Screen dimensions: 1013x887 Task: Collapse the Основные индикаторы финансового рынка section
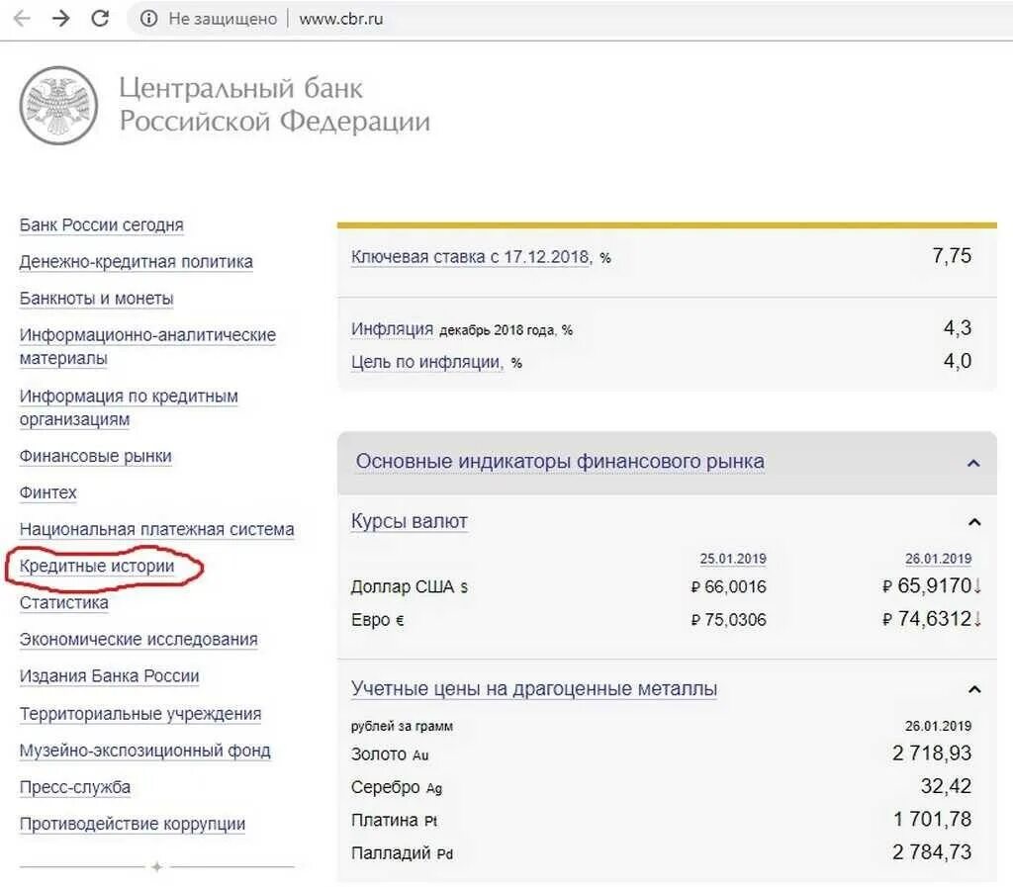pyautogui.click(x=973, y=463)
